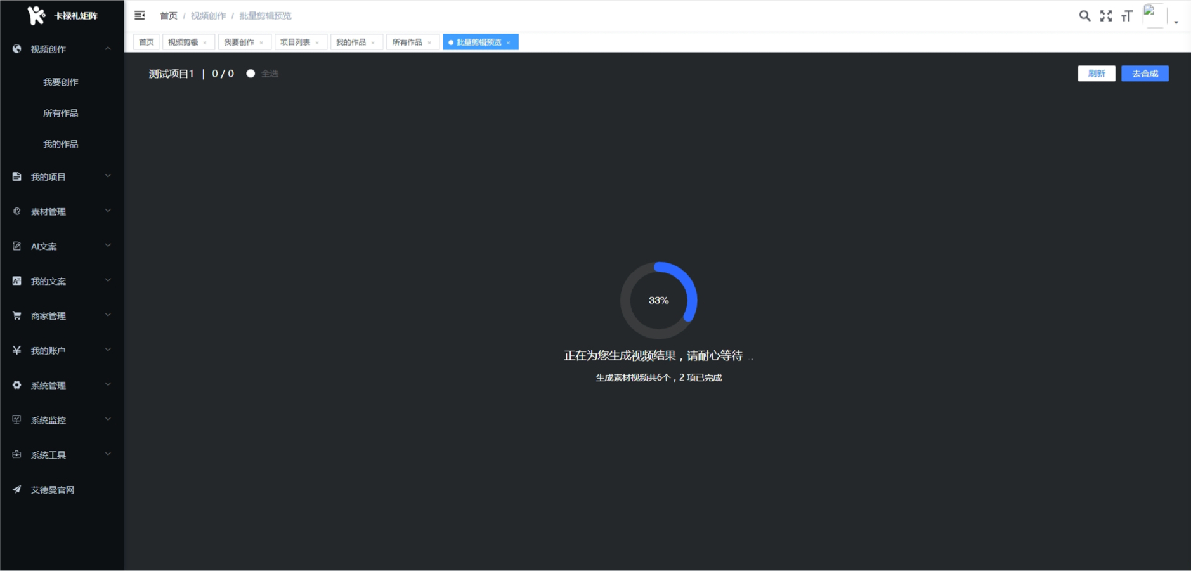Click the AI文案 edit icon
The width and height of the screenshot is (1191, 571).
[x=17, y=246]
